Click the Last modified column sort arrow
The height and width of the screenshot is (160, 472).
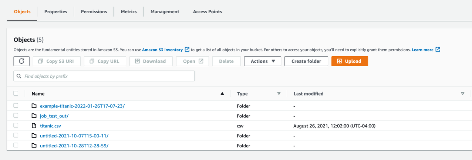[x=462, y=94]
